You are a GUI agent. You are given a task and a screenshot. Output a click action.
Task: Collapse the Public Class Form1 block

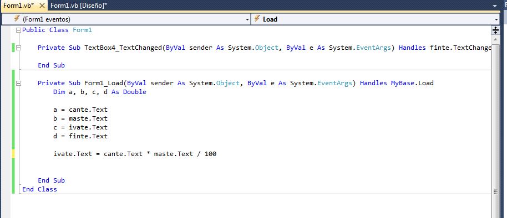click(18, 30)
